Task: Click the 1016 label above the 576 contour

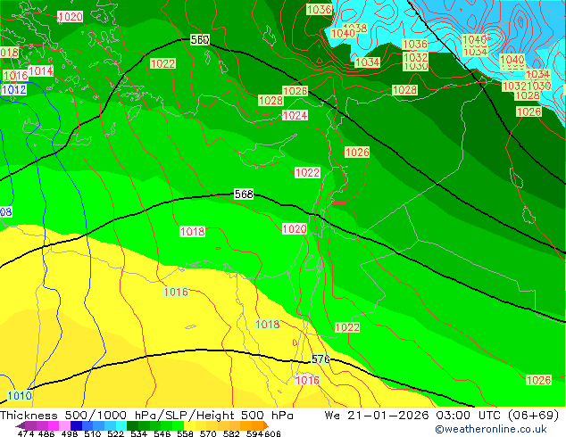Action: click(176, 292)
